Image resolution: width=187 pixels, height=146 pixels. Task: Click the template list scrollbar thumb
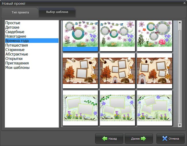pos(180,77)
